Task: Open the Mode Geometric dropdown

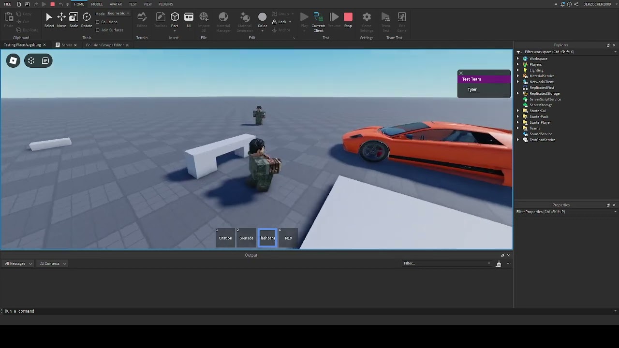Action: coord(118,14)
